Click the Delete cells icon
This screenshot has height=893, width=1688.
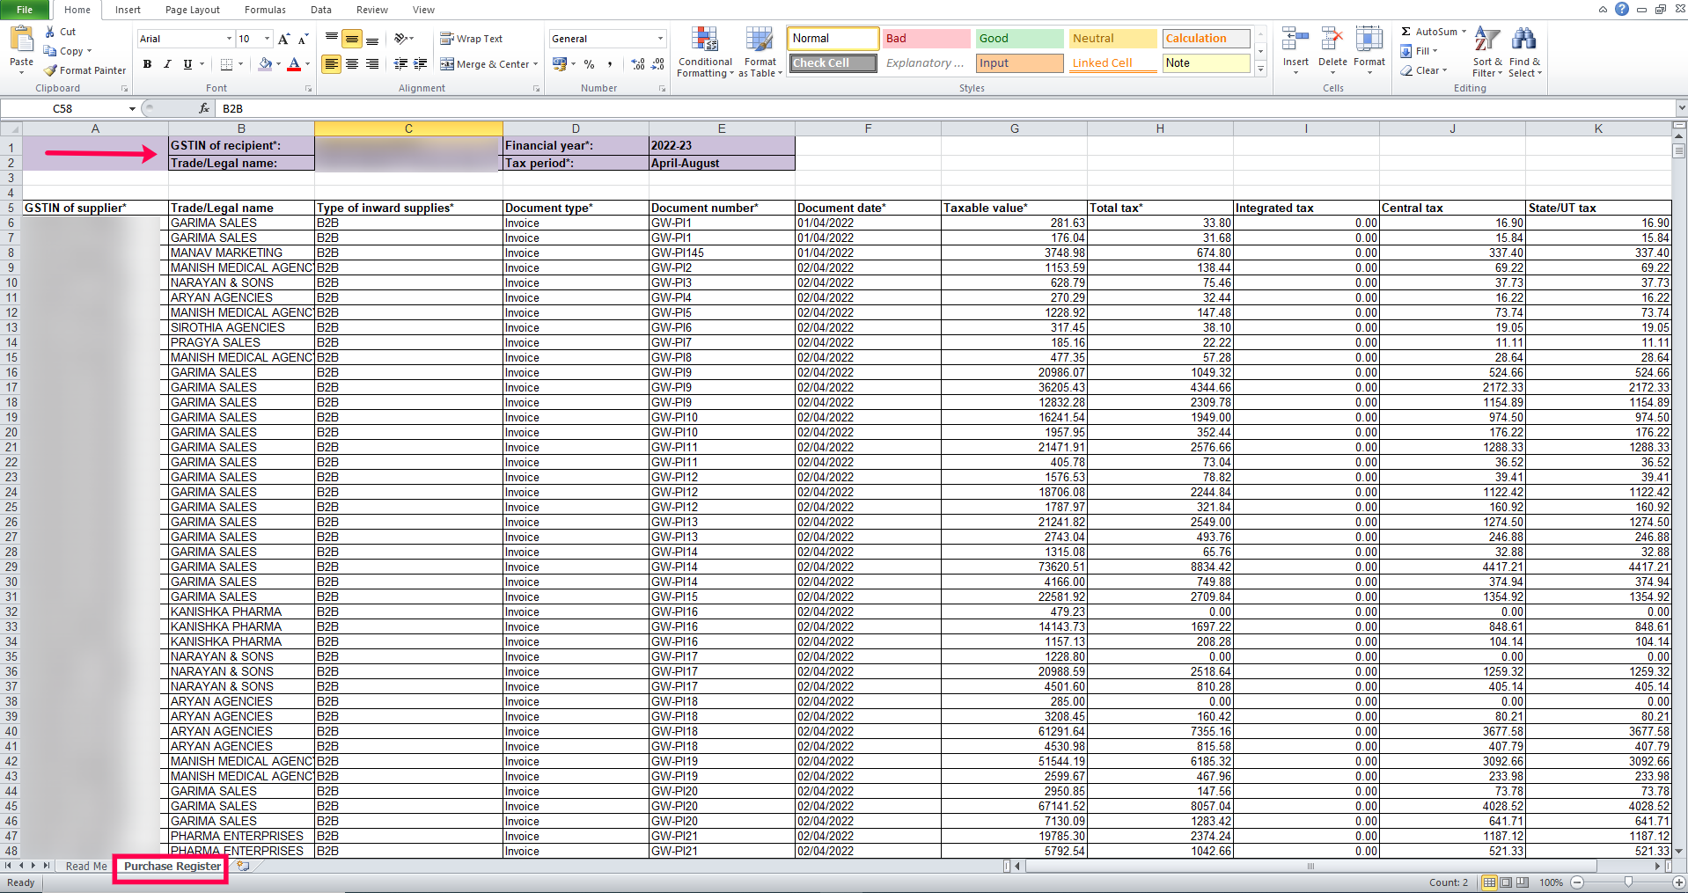coord(1332,40)
